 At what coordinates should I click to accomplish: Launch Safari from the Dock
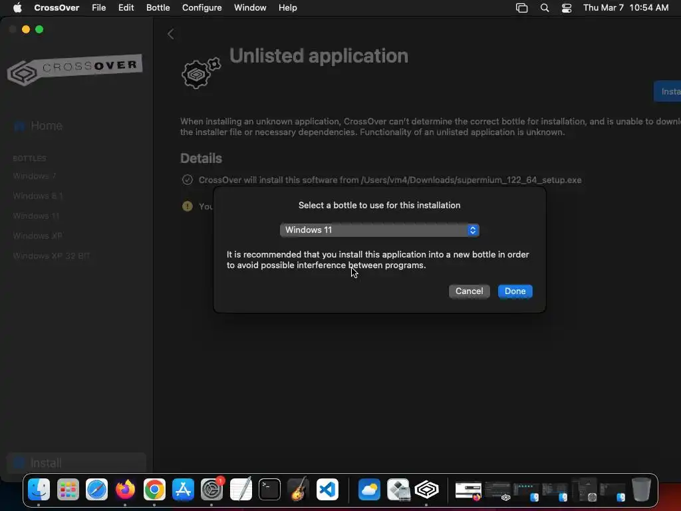96,489
